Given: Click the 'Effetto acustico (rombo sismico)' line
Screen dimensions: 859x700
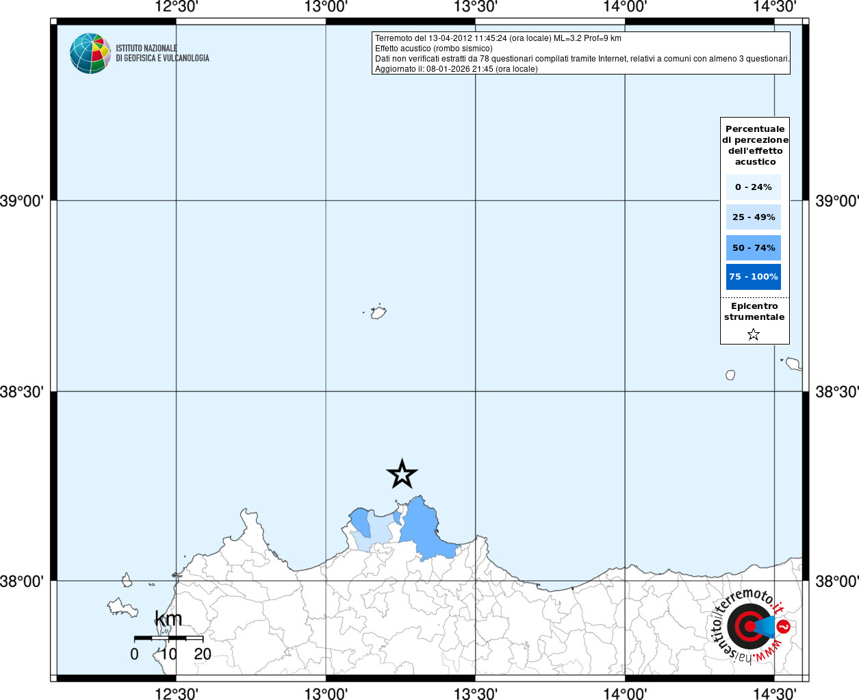Looking at the screenshot, I should point(434,49).
